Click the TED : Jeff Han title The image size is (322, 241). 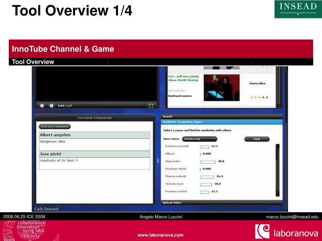point(183,78)
